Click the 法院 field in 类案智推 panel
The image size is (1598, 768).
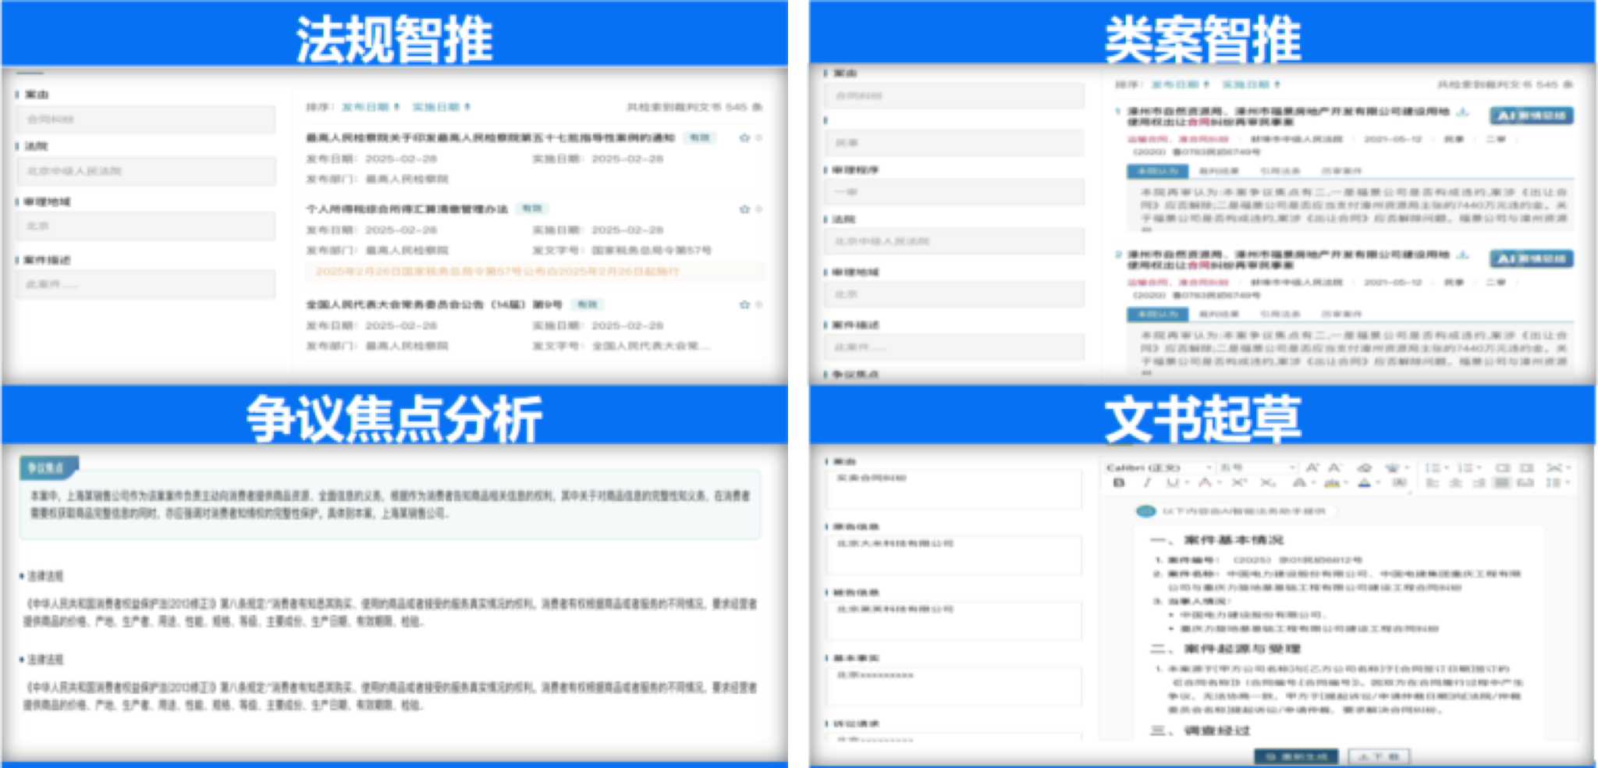[x=954, y=241]
